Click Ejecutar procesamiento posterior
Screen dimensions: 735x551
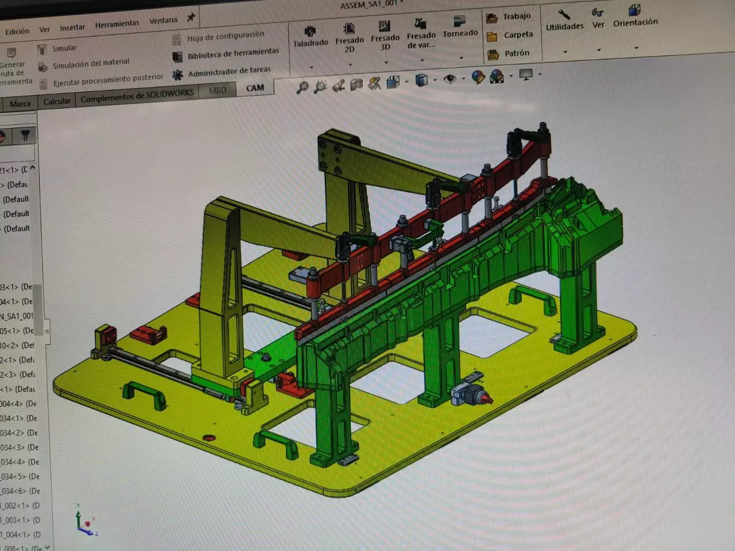(108, 80)
